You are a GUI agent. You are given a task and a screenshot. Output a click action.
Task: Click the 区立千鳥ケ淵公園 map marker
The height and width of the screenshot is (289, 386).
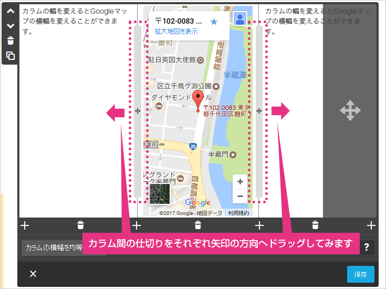216,86
